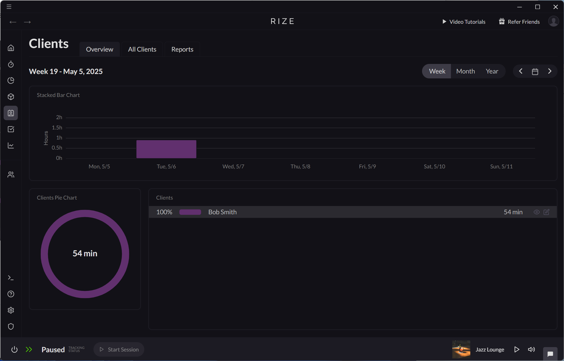Open the Sessions timer icon in the sidebar

(11, 64)
